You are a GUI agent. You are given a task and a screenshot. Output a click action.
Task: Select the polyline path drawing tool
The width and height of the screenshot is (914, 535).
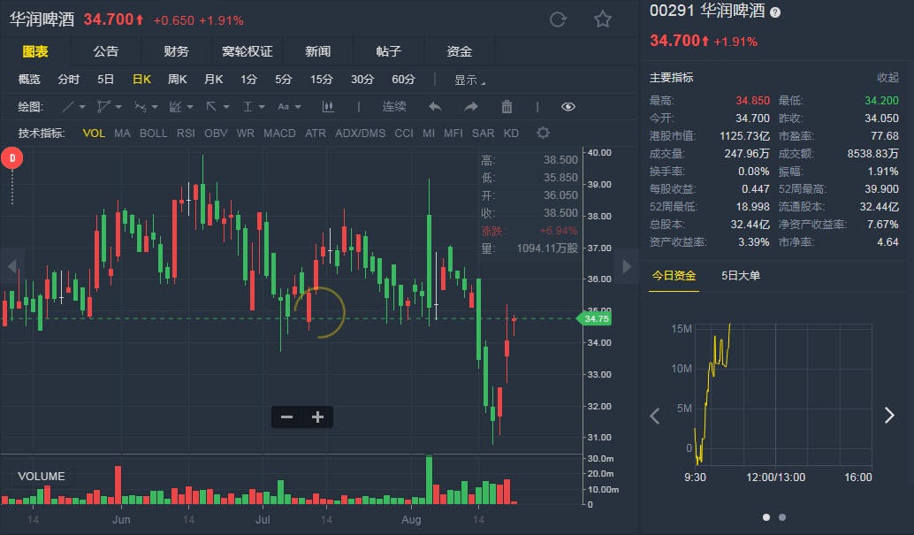[103, 107]
